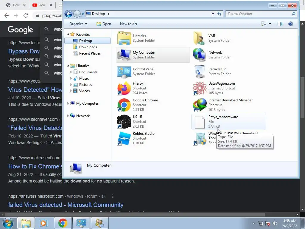Select the Google Chrome shortcut icon

[x=124, y=105]
